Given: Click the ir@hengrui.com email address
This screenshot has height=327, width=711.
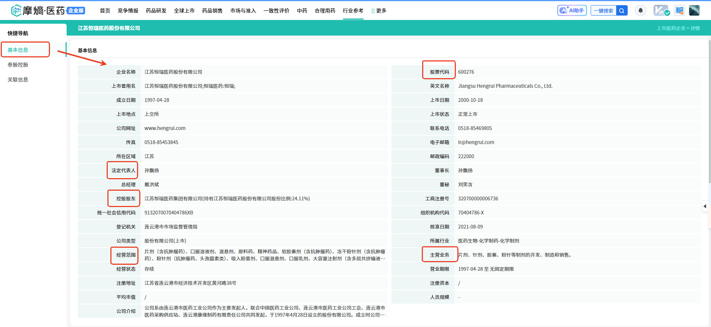Looking at the screenshot, I should (476, 142).
